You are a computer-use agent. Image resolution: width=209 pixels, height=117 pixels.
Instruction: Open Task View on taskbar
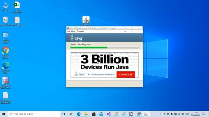(71, 114)
